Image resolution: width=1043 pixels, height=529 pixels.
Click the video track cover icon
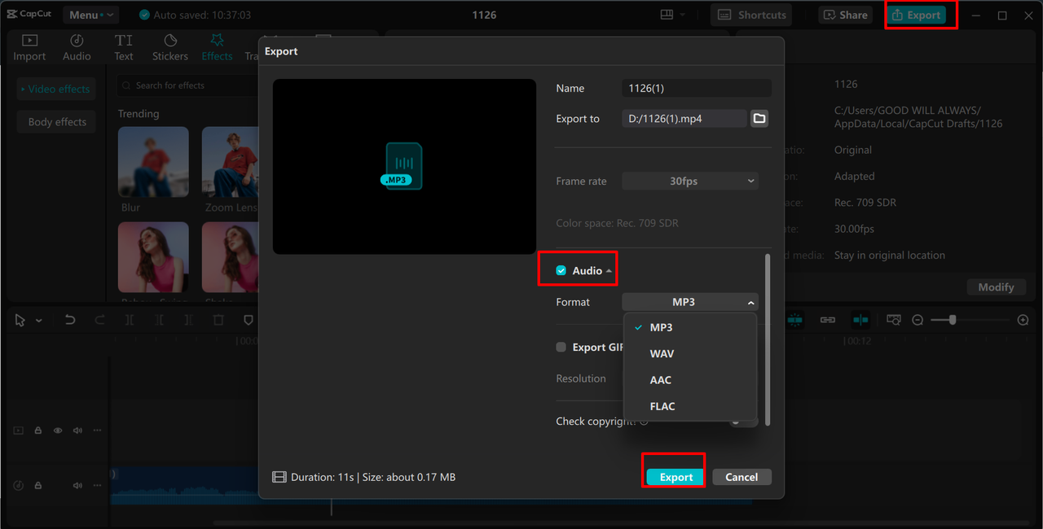point(19,431)
